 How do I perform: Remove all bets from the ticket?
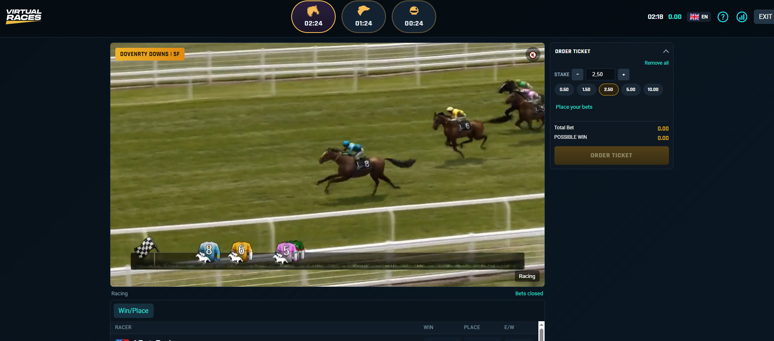657,63
